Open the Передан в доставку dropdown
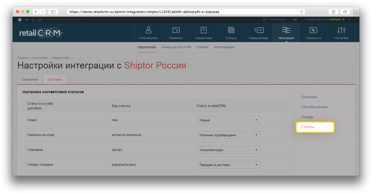Screen dimensions: 372x194 (228, 165)
